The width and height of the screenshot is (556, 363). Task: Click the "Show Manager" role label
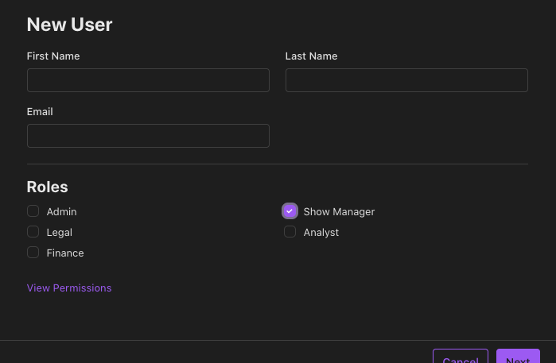[339, 212]
